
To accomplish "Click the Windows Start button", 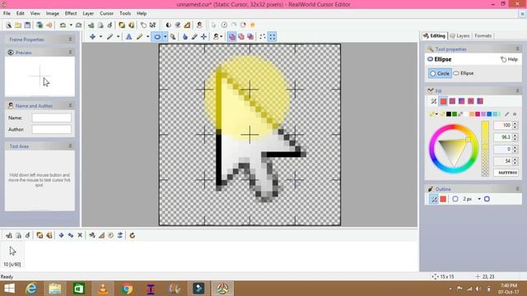I will (9, 289).
